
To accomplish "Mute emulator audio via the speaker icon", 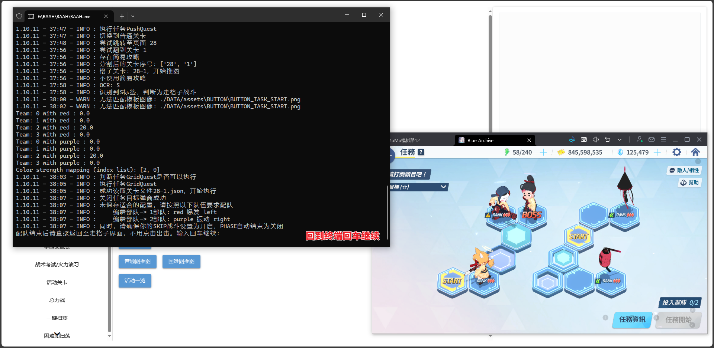I will [x=596, y=139].
